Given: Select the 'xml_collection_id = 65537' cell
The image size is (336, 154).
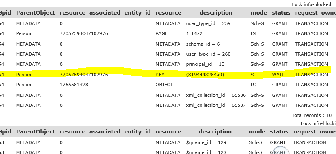Looking at the screenshot, I should click(x=216, y=105).
